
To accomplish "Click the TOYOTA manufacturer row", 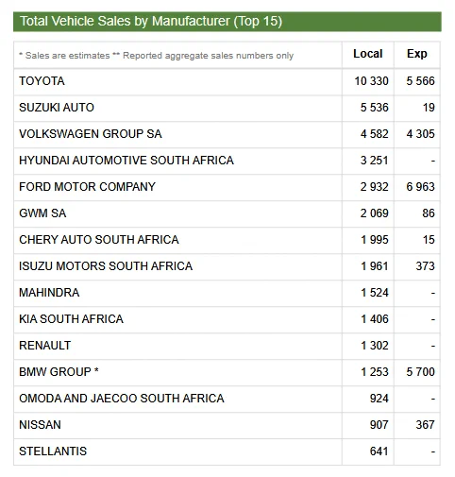I will 227,81.
